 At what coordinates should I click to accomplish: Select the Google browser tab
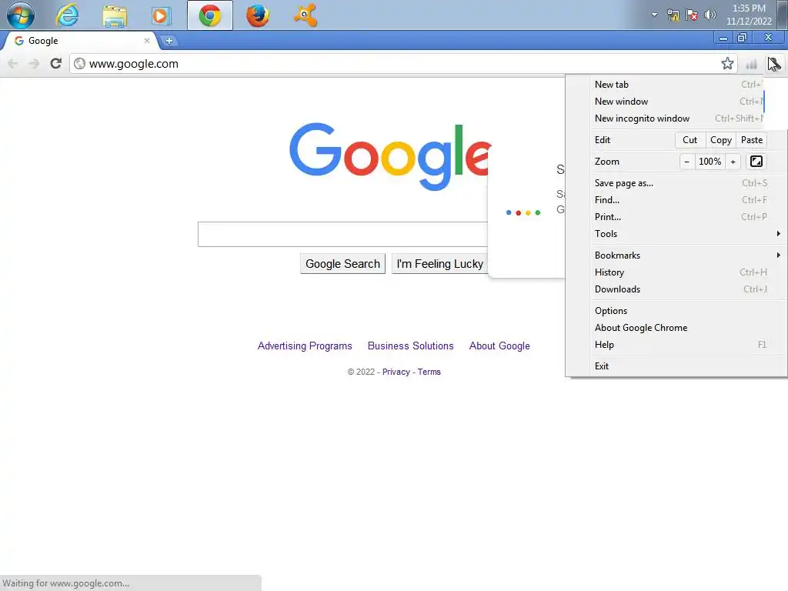[80, 41]
